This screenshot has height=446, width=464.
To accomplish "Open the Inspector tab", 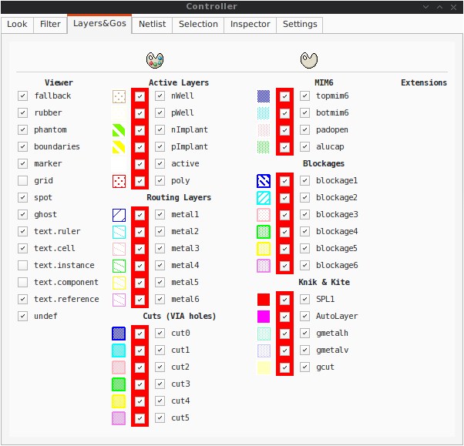I will (x=250, y=24).
